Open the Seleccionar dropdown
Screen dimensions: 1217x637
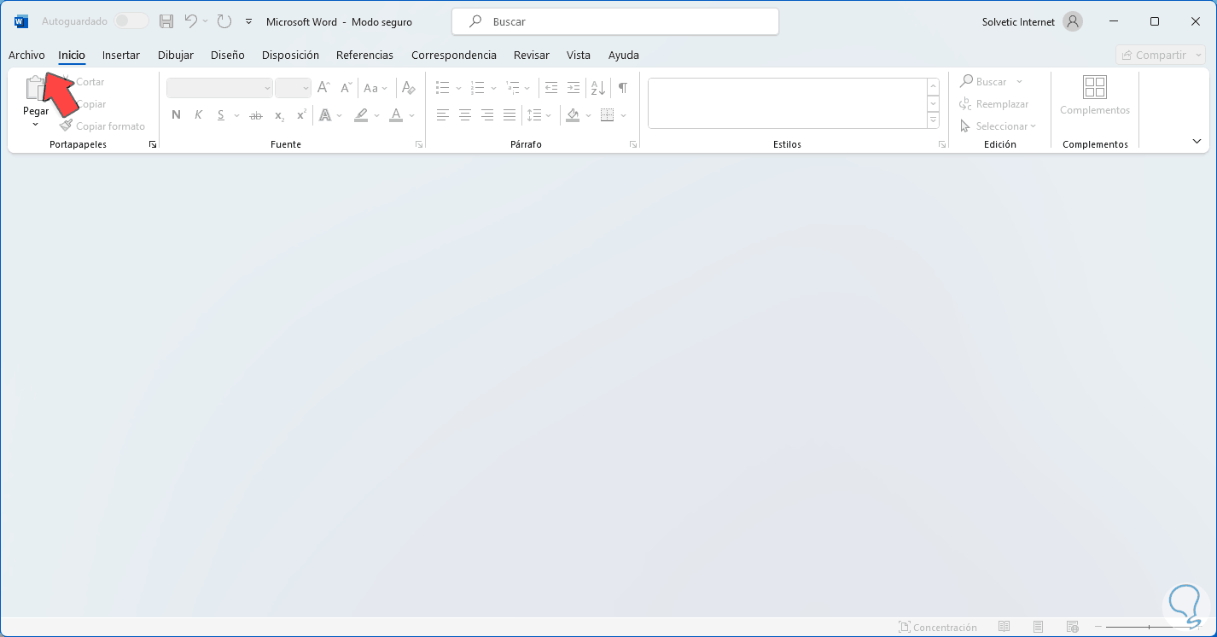pyautogui.click(x=998, y=126)
